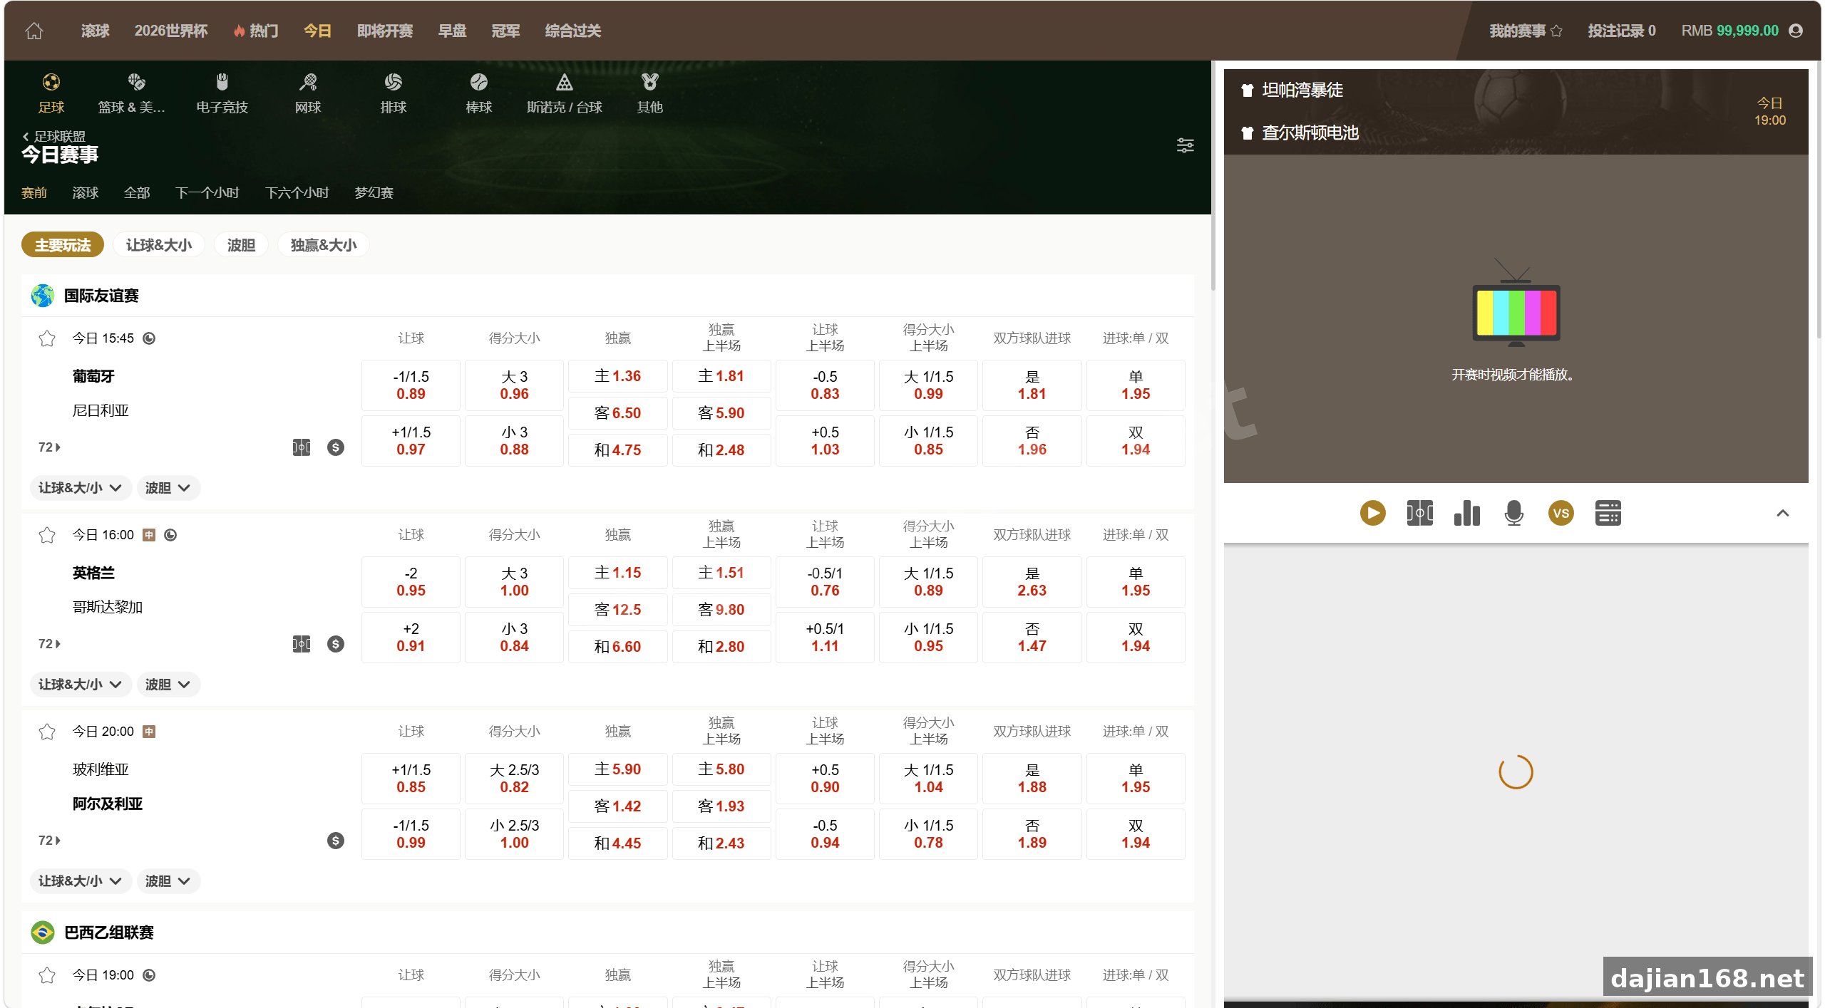This screenshot has width=1825, height=1008.
Task: Show match tracker pitch in side panel
Action: tap(1419, 513)
